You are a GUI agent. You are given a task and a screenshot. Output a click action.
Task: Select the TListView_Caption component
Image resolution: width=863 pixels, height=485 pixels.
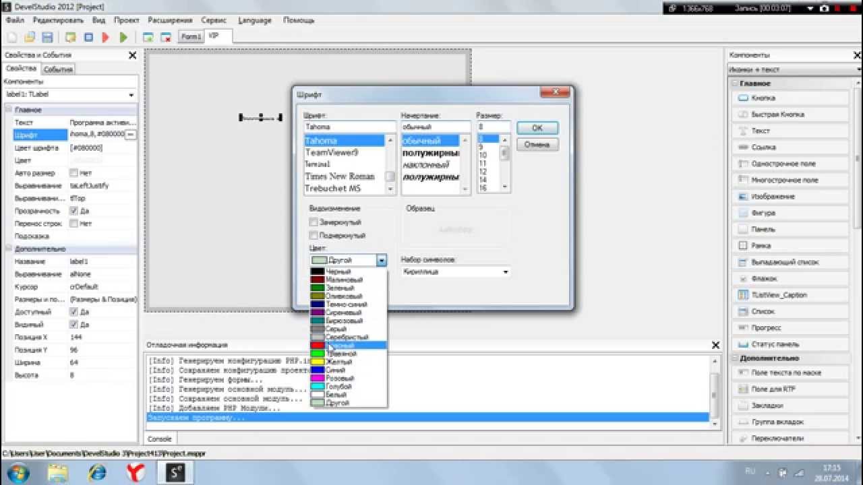(x=790, y=295)
